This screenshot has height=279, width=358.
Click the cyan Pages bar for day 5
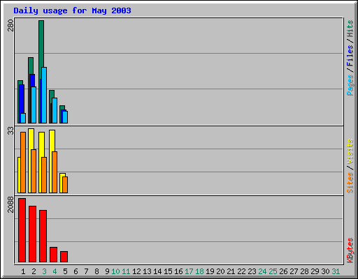(x=65, y=117)
